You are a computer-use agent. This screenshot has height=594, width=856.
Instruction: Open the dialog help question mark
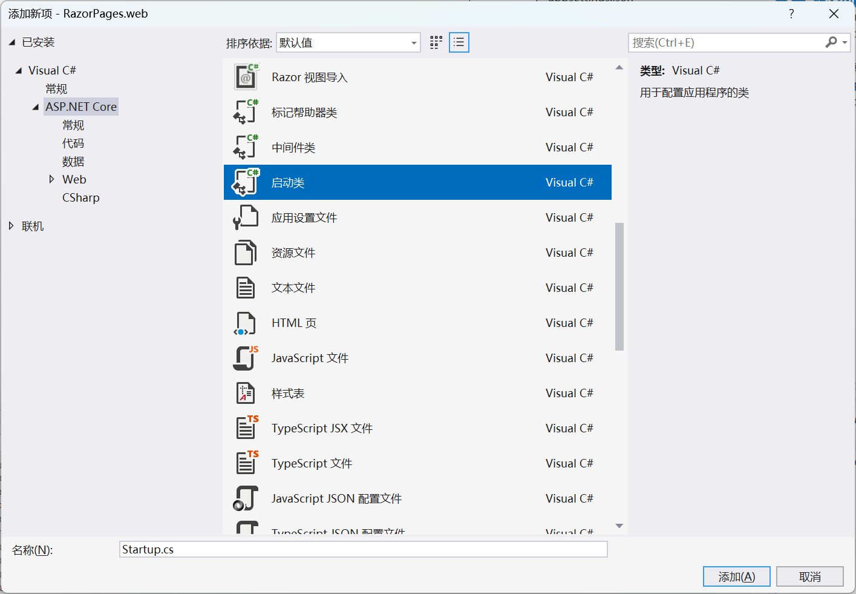[791, 13]
